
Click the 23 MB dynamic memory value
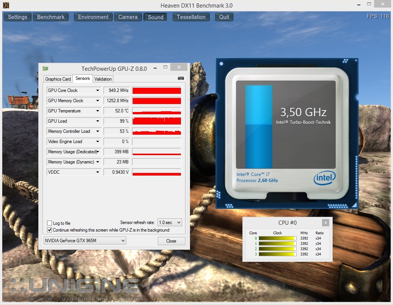(x=117, y=162)
